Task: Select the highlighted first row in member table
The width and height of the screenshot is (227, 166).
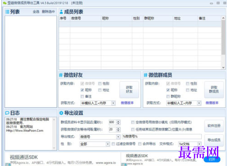Action: point(140,24)
